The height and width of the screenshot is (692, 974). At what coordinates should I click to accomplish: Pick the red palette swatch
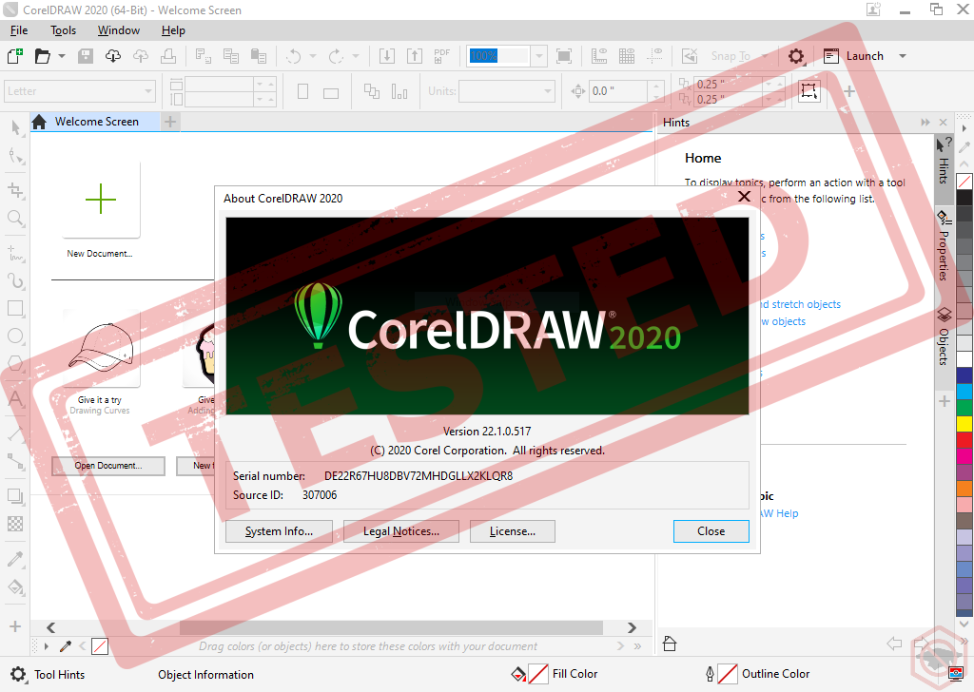coord(964,440)
